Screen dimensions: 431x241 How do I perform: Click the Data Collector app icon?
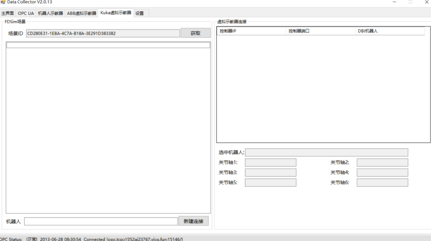tap(3, 2)
